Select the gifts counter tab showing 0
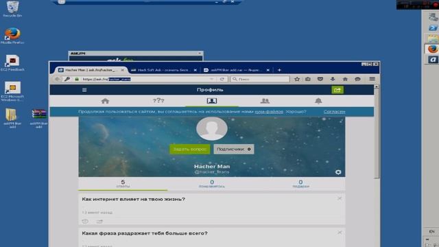Viewport: 439px width, 247px height. 300,184
